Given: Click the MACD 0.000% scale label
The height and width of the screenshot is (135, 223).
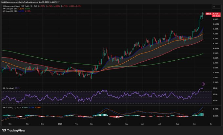Looking at the screenshot, I should coord(216,116).
